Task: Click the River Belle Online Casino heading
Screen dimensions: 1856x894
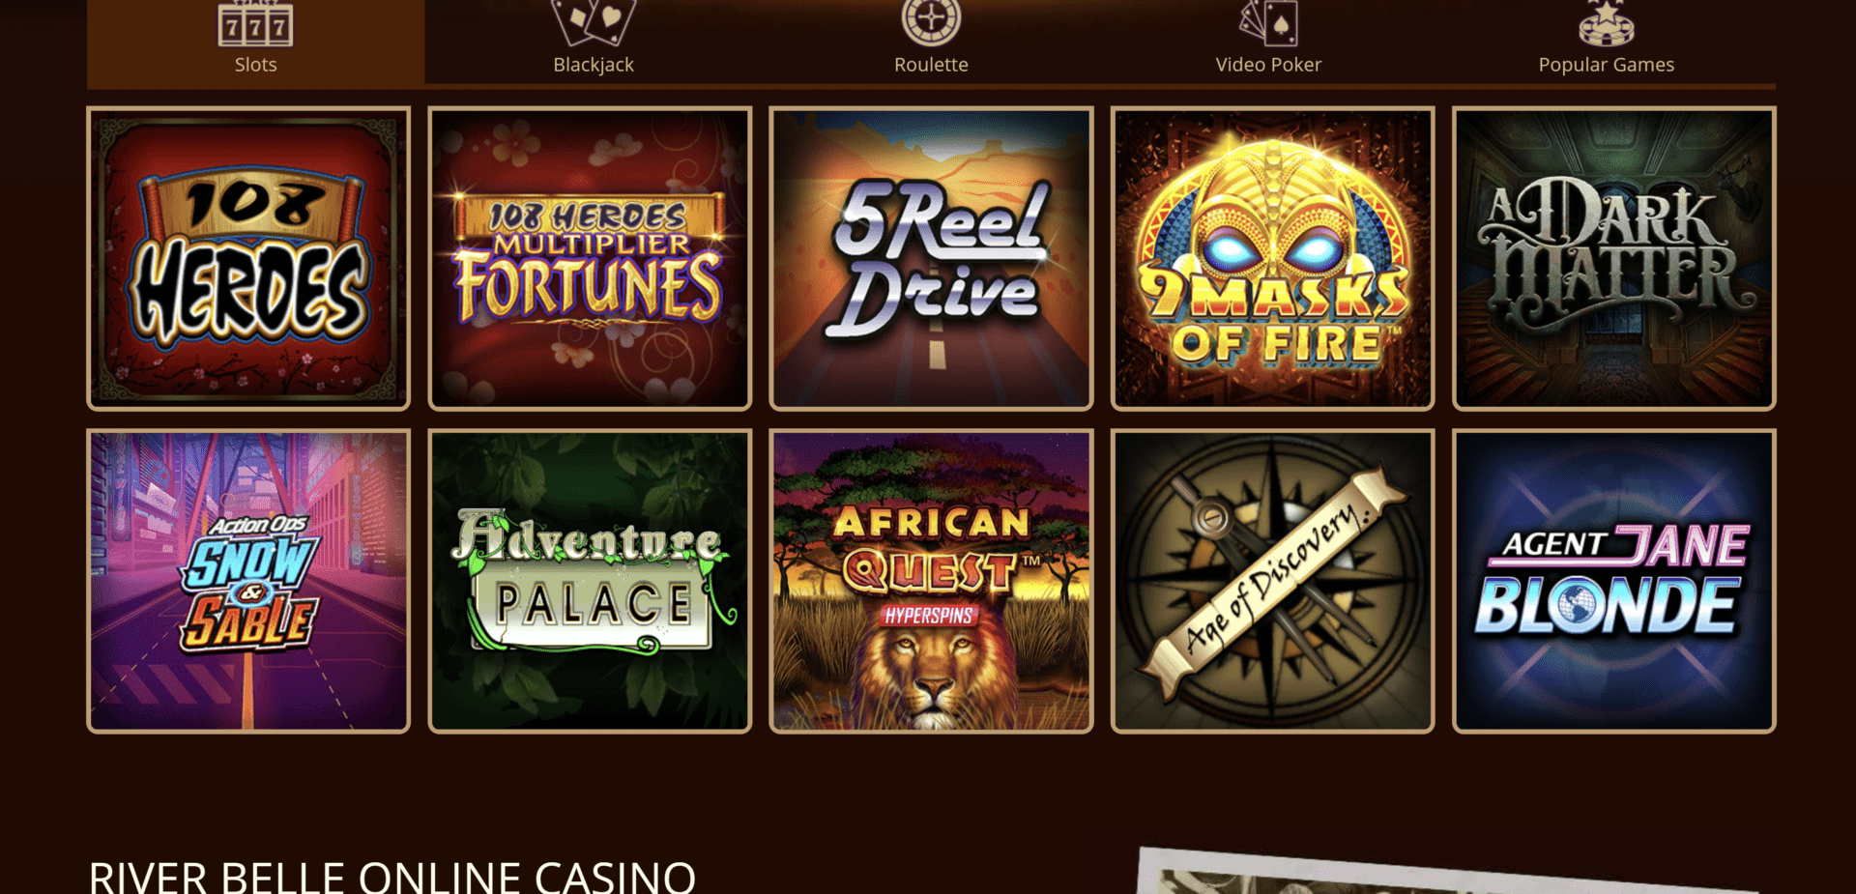Action: [x=391, y=877]
